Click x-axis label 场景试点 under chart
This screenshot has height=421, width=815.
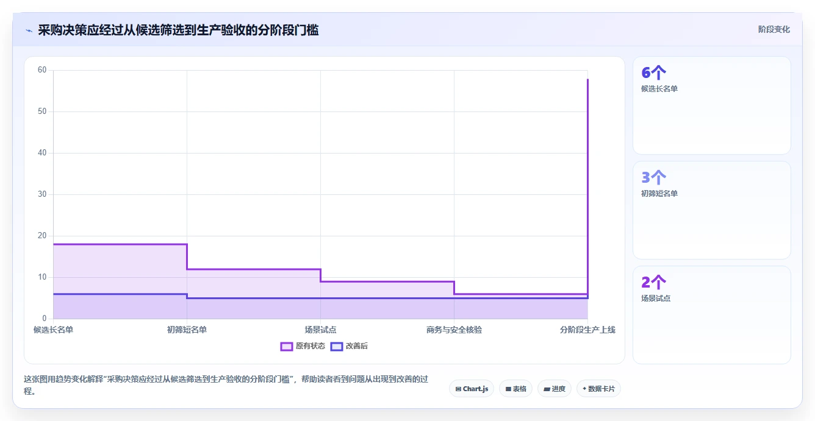pyautogui.click(x=320, y=330)
